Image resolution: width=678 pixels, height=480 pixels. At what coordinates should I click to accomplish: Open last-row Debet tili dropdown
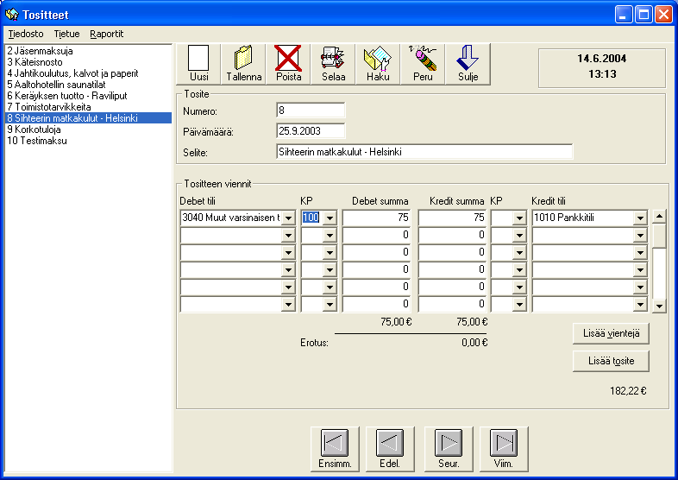(288, 304)
